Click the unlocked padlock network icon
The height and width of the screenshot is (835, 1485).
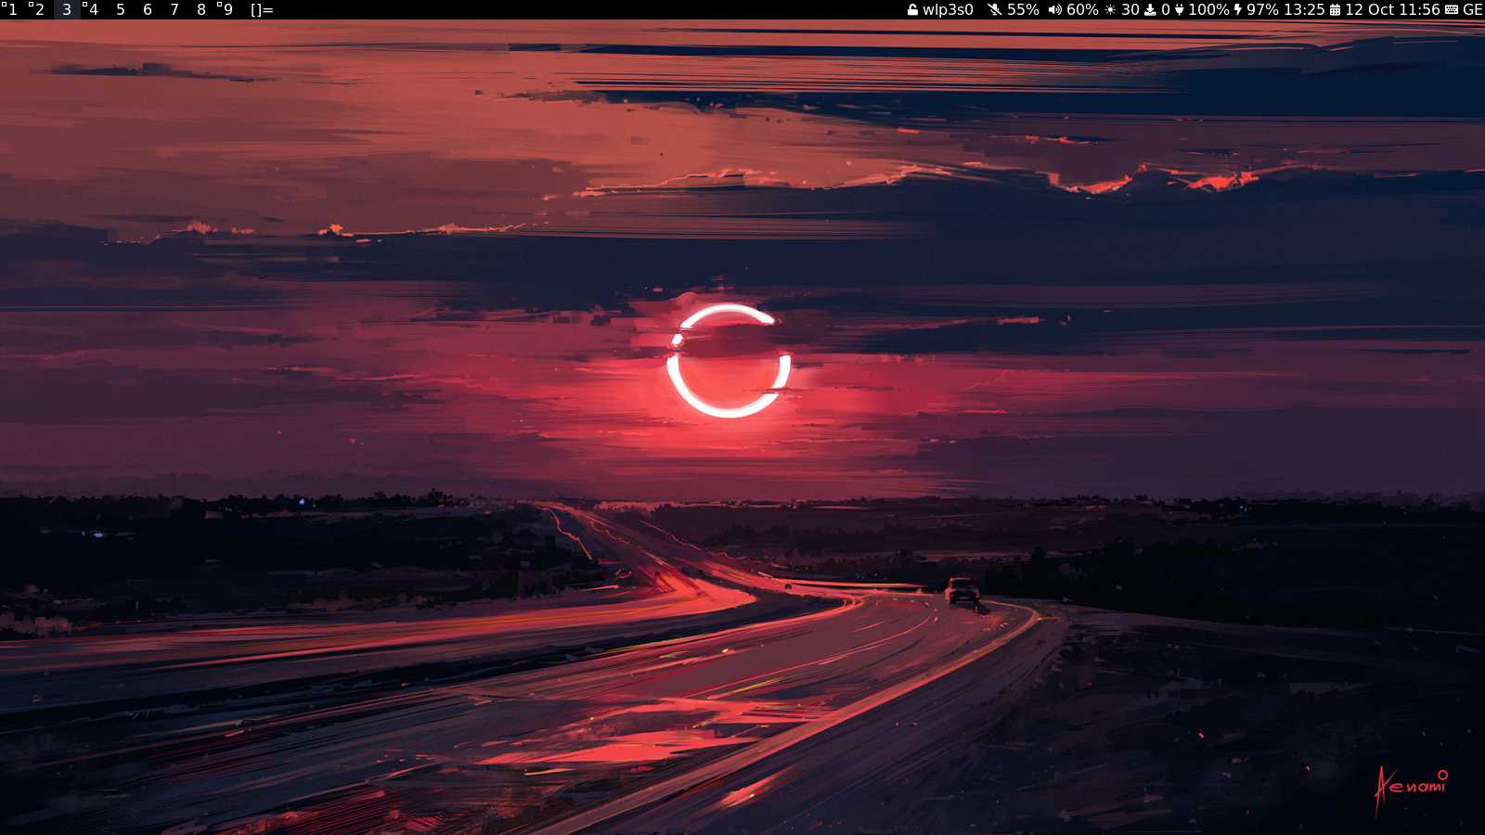[x=912, y=10]
